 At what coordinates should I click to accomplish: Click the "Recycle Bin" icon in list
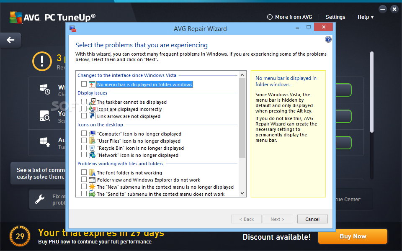92,148
